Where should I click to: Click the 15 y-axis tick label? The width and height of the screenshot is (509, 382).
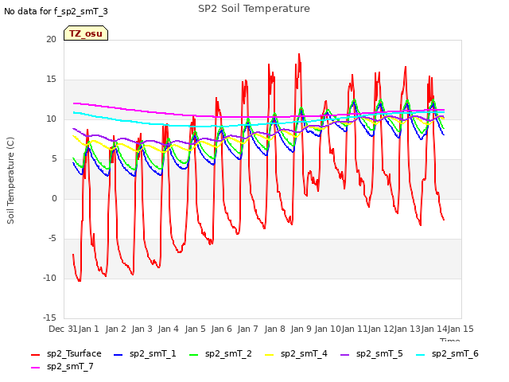point(51,80)
